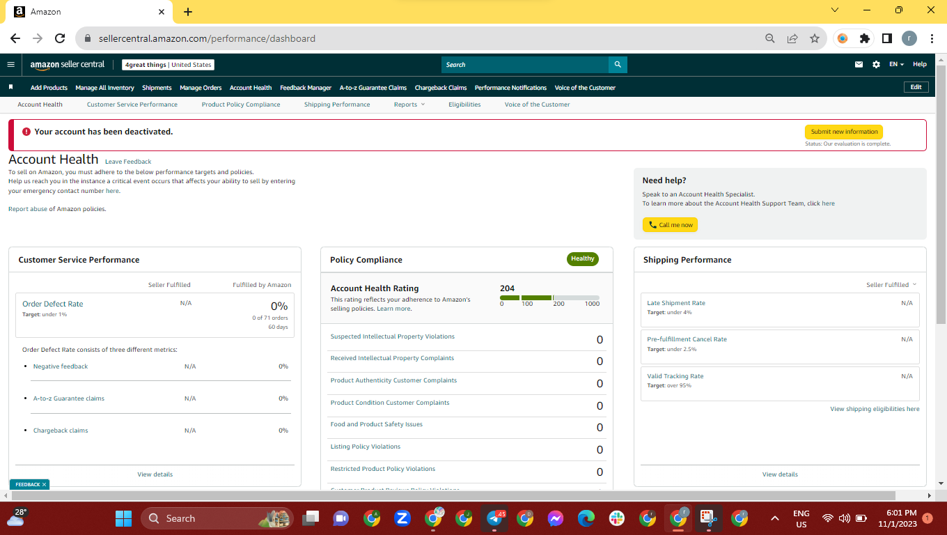Open Shipments in the top navigation
This screenshot has width=947, height=535.
tap(157, 88)
